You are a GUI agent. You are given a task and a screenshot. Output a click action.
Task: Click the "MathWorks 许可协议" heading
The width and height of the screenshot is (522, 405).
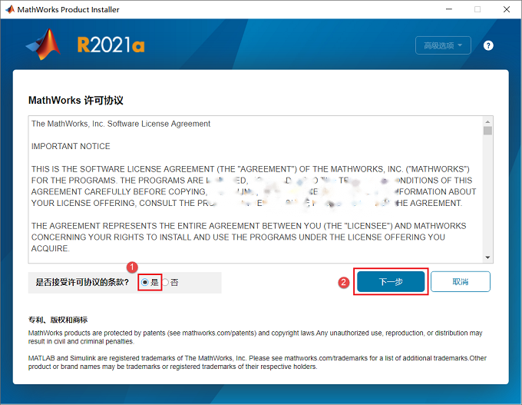pos(75,101)
